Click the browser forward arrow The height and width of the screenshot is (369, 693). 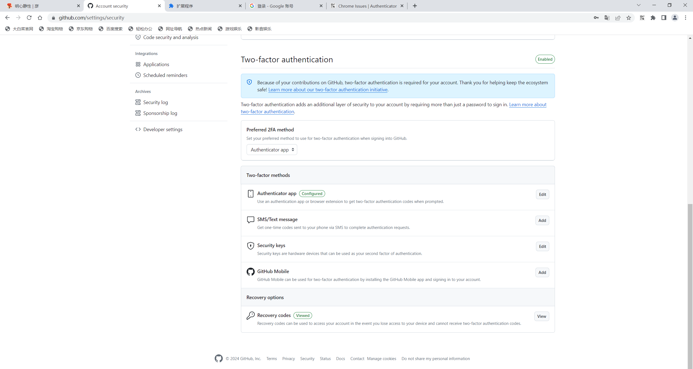point(18,18)
